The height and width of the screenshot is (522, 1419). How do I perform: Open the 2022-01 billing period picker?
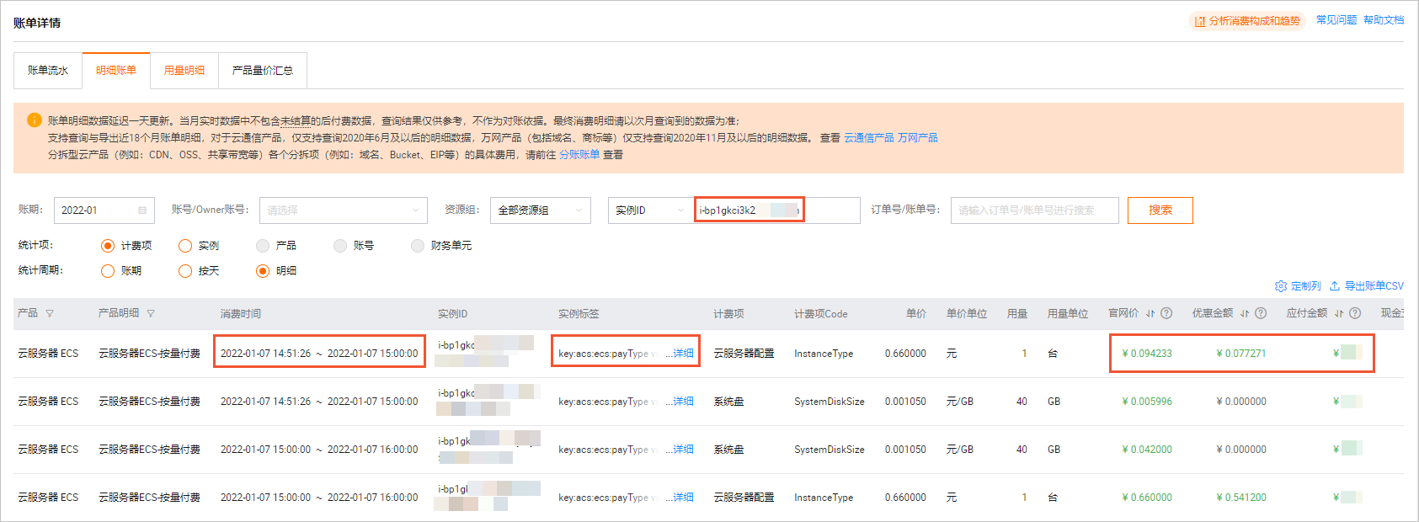104,210
